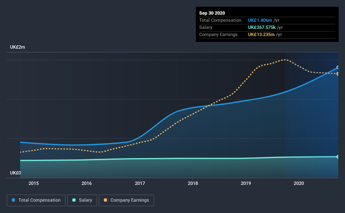Click the orange dot in Company Earnings legend
This screenshot has height=213, width=345.
[x=105, y=200]
